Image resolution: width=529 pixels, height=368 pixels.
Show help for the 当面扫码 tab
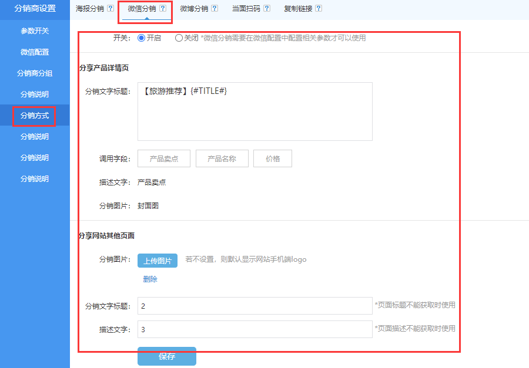(x=267, y=9)
